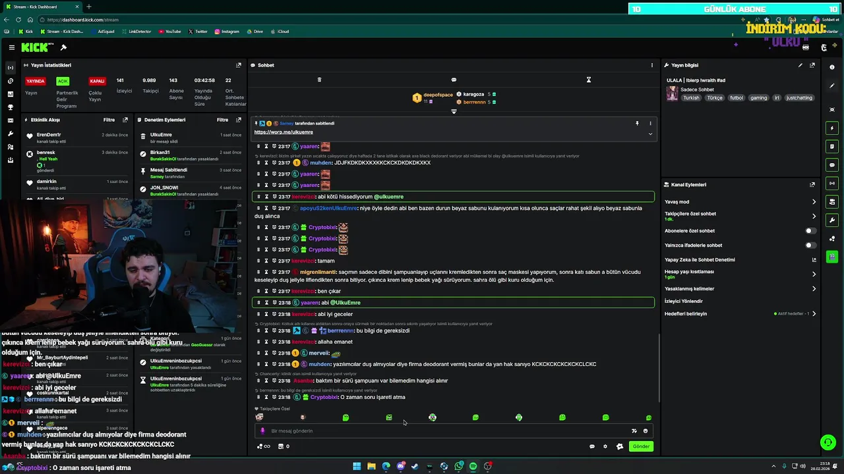844x474 pixels.
Task: Click İzleyici Yönlendir option
Action: (x=684, y=301)
